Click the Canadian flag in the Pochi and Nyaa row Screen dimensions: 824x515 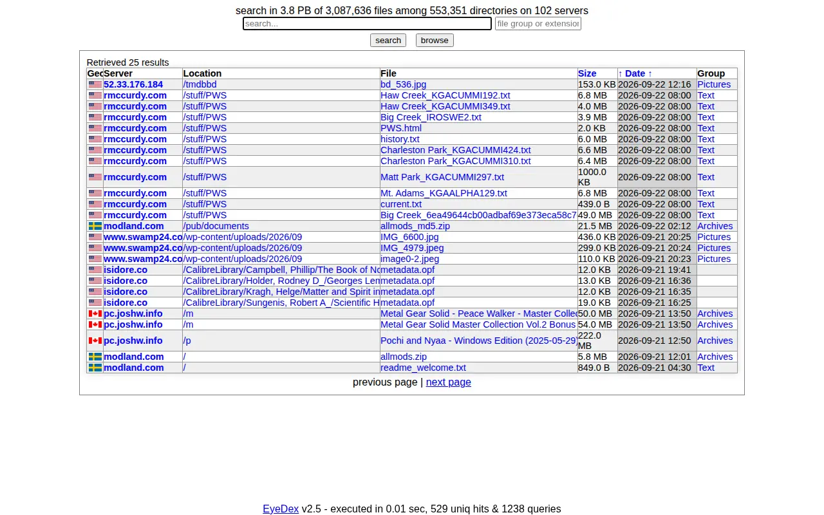tap(95, 341)
